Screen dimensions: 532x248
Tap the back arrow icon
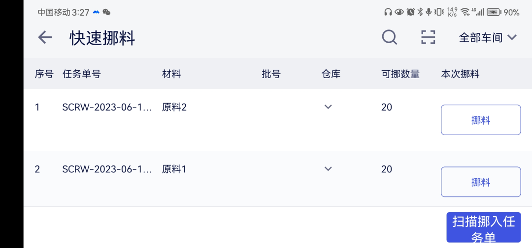[x=45, y=37]
